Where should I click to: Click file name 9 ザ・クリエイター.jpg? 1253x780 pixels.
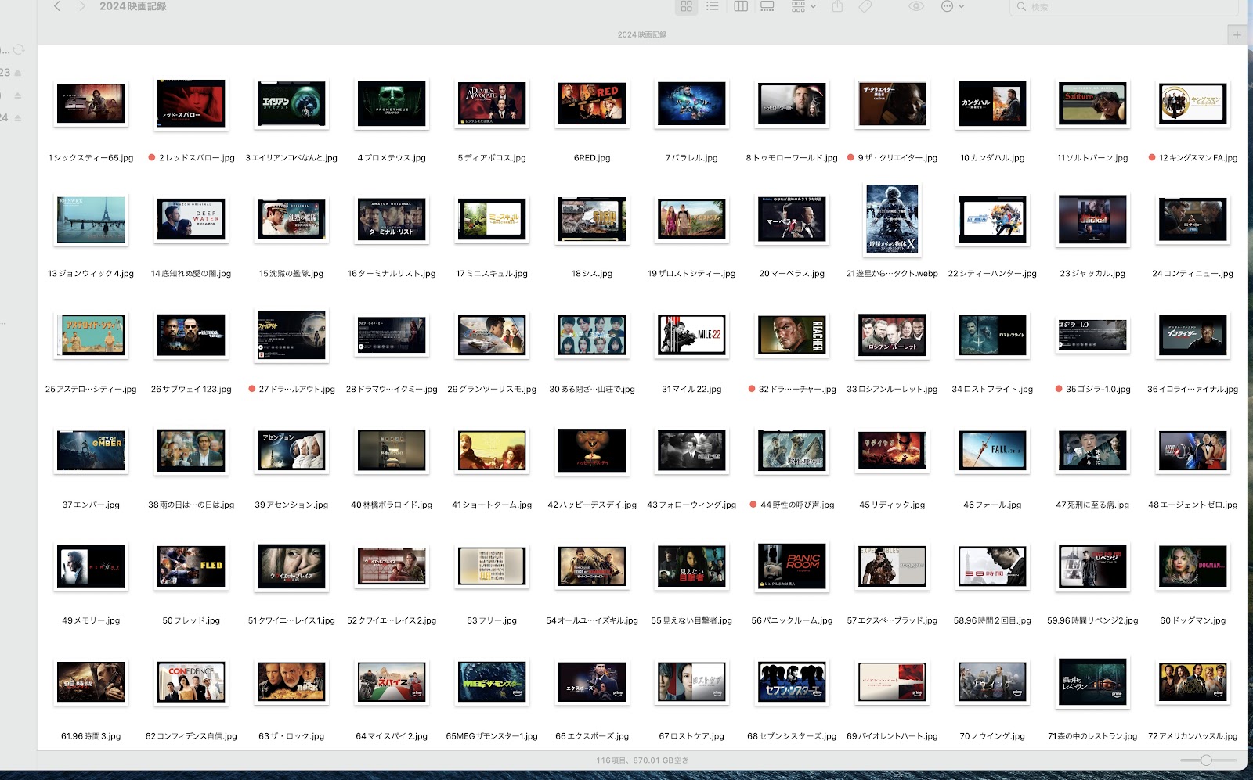897,158
